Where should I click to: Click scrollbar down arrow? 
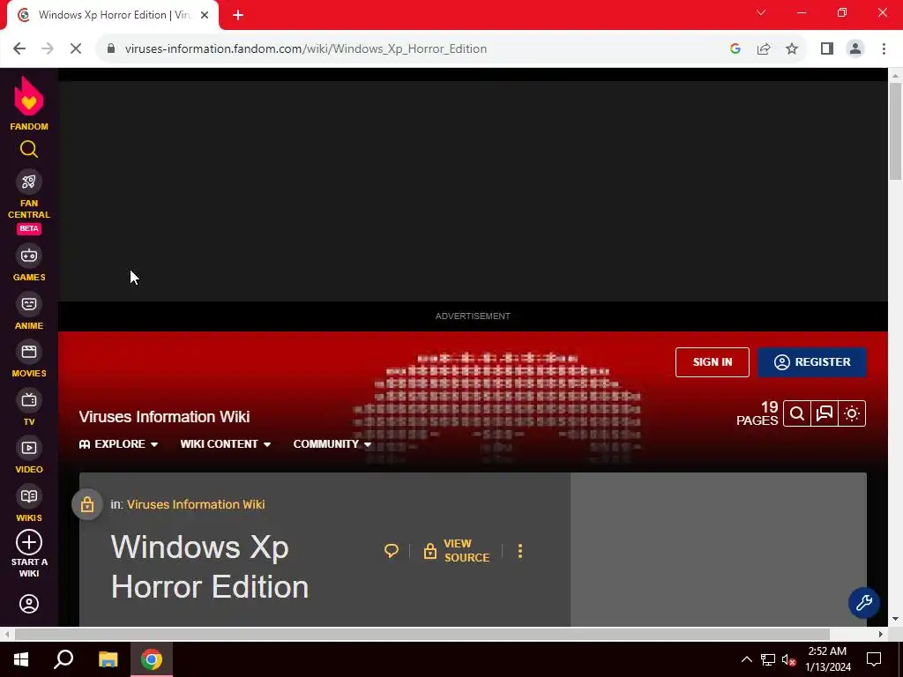click(895, 619)
